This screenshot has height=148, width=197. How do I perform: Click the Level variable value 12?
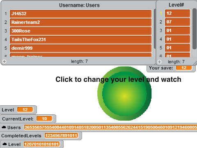pos(25,110)
